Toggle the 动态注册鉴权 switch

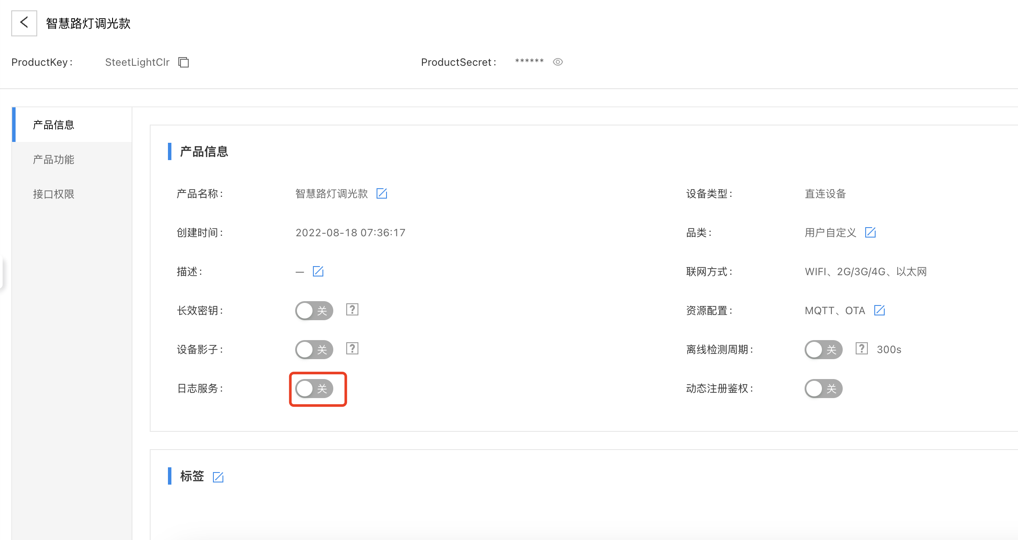pos(824,389)
